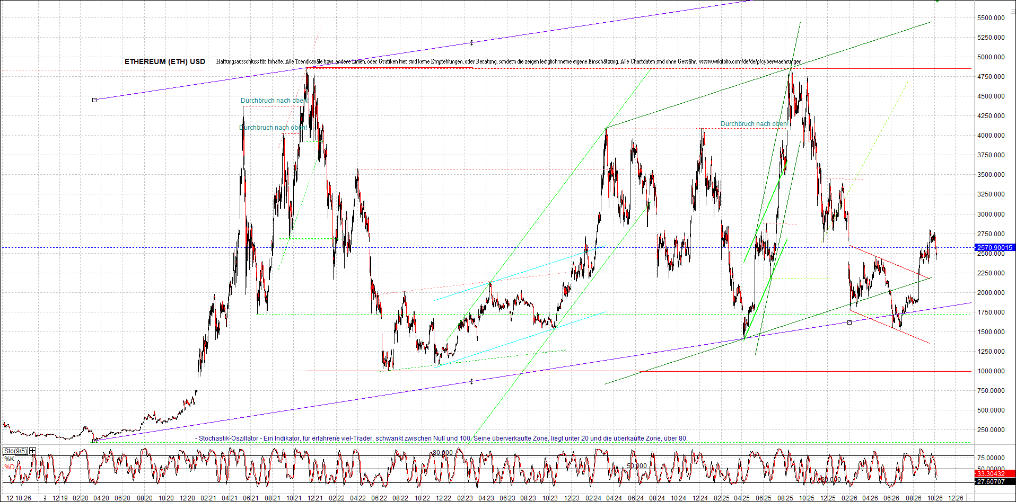1016x502 pixels.
Task: Select the current price tag 2570.90015
Action: point(995,248)
